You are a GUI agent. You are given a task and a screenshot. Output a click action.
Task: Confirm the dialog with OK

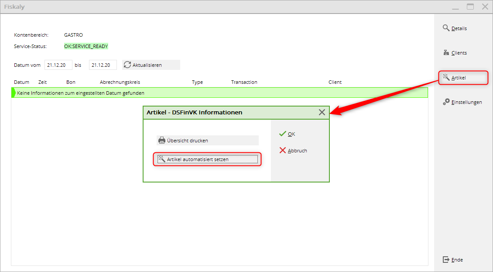pyautogui.click(x=287, y=134)
